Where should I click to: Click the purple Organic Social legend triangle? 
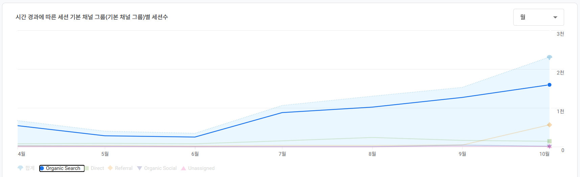(x=139, y=168)
